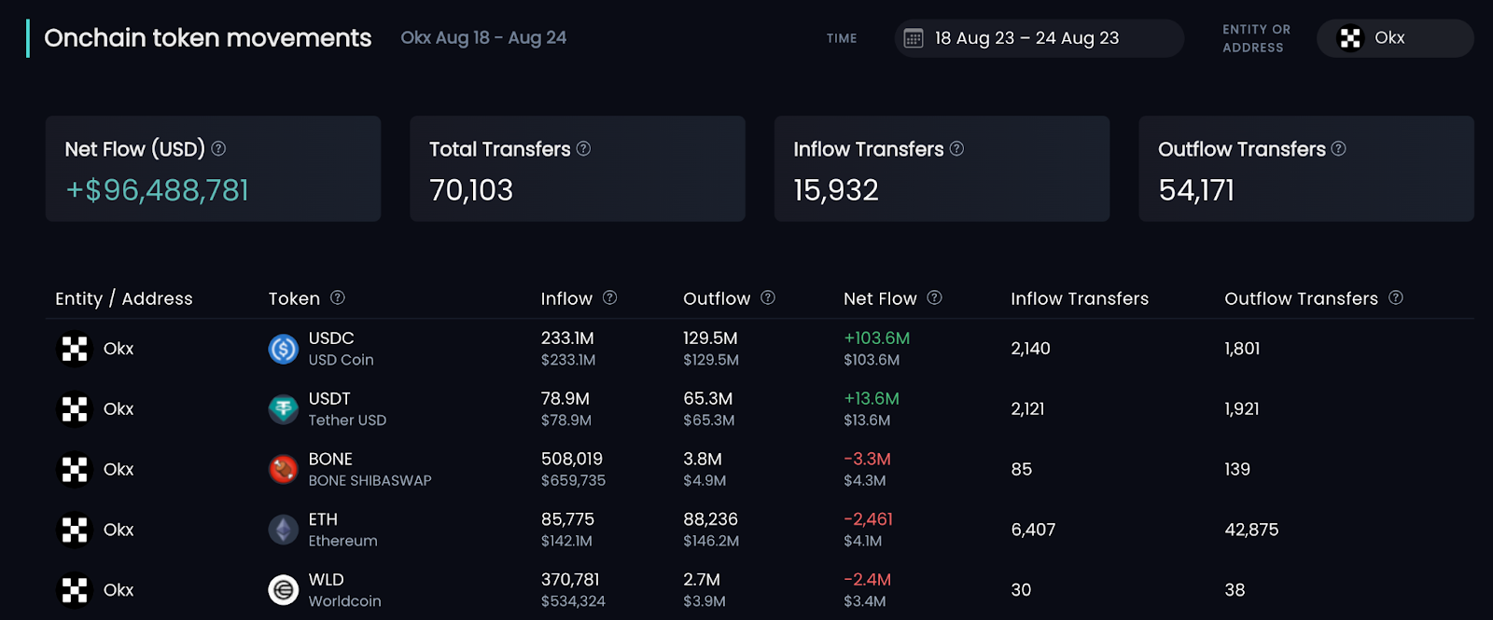1493x620 pixels.
Task: Click the 65.3M USDT outflow value
Action: point(707,399)
